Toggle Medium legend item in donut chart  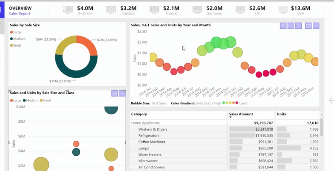(x=18, y=39)
